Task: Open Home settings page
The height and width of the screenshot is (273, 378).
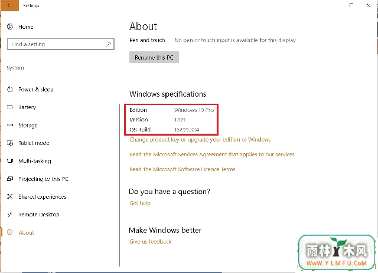Action: point(26,27)
